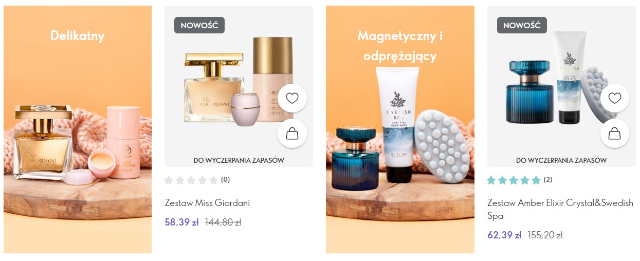Image resolution: width=640 pixels, height=261 pixels.
Task: Click the 62,39 zł sale price
Action: (x=504, y=235)
